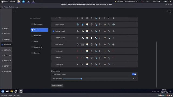The image size is (173, 97).
Task: Open the Locais dropdown in top panel
Action: (x=12, y=2)
